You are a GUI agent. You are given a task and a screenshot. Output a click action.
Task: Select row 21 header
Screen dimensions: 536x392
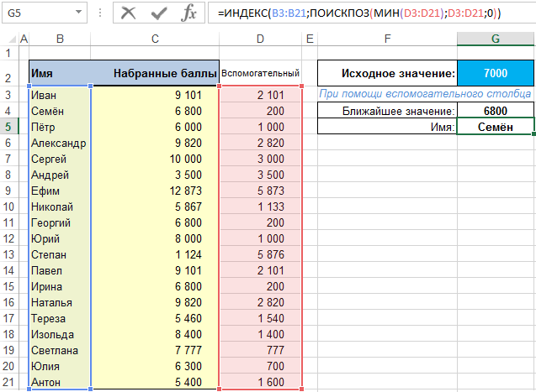click(x=8, y=382)
